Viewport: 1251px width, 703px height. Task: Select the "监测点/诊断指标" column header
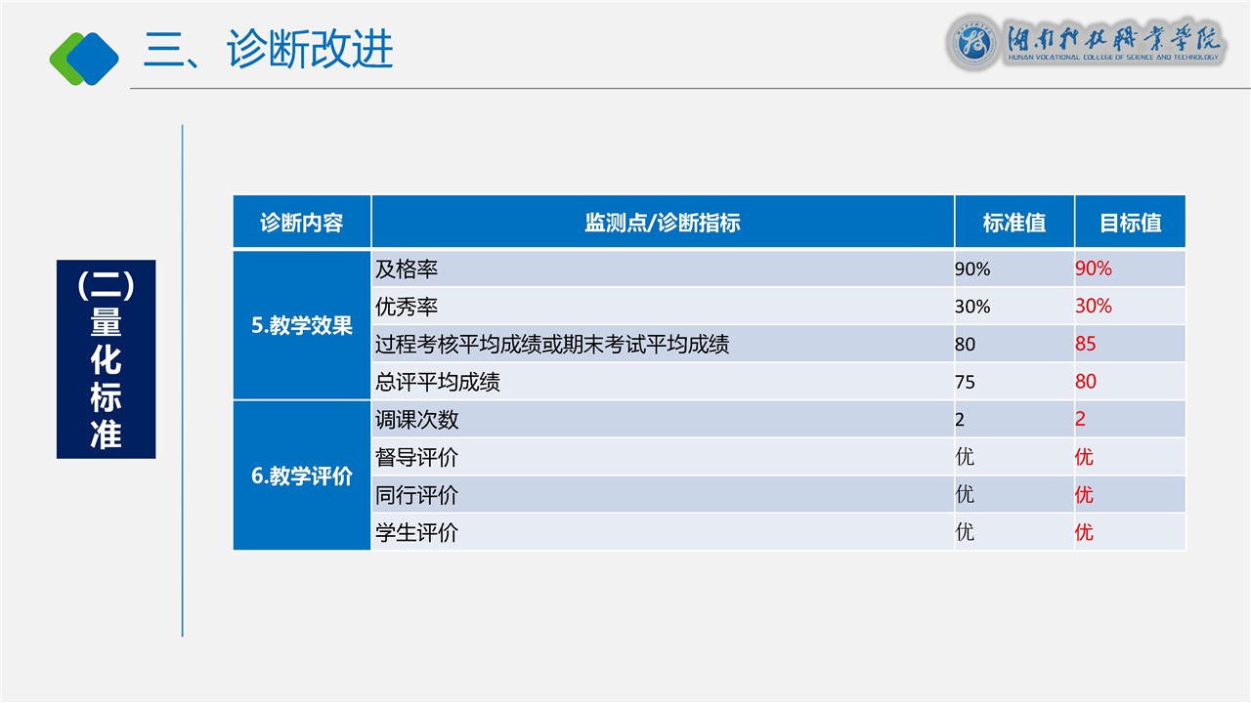tap(662, 223)
